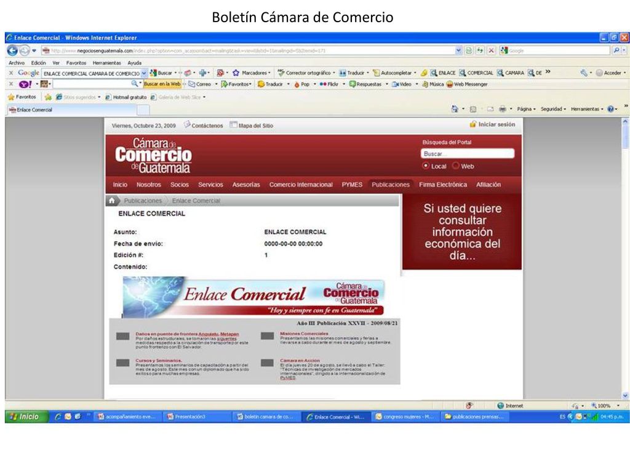Click the Windows Inicio start button

tap(26, 417)
